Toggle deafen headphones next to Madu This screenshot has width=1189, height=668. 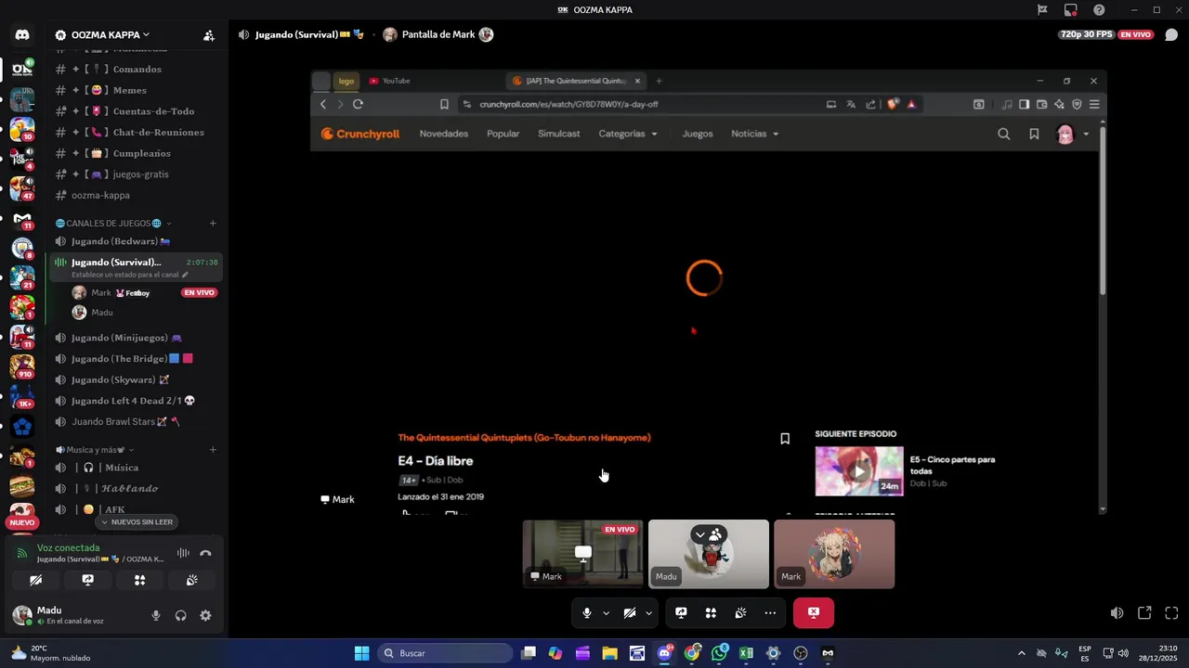pos(181,615)
